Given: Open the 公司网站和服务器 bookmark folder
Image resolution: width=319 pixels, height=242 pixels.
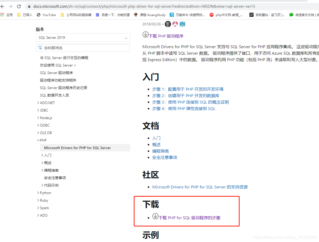Looking at the screenshot, I should point(76,15).
